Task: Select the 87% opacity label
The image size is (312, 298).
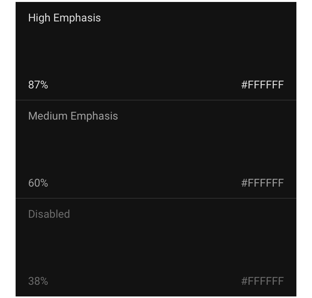Action: tap(38, 85)
